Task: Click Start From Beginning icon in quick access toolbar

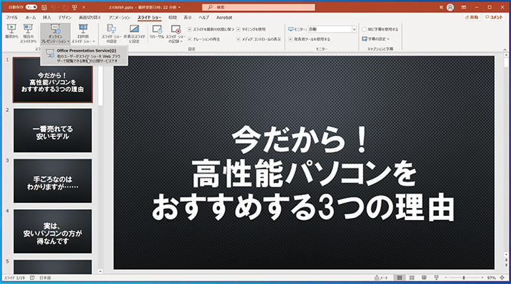Action: click(75, 7)
